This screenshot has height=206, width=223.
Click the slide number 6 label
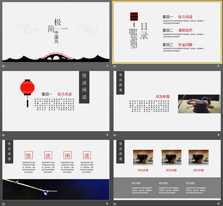point(219,203)
